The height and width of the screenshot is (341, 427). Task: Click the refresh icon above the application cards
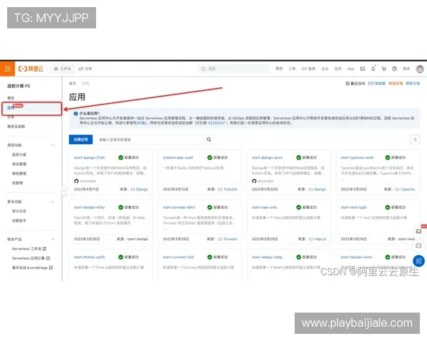(x=415, y=140)
